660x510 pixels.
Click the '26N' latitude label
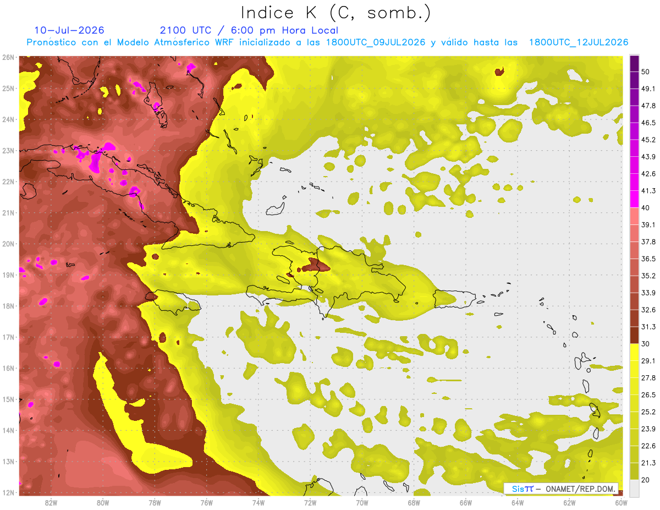[8, 57]
